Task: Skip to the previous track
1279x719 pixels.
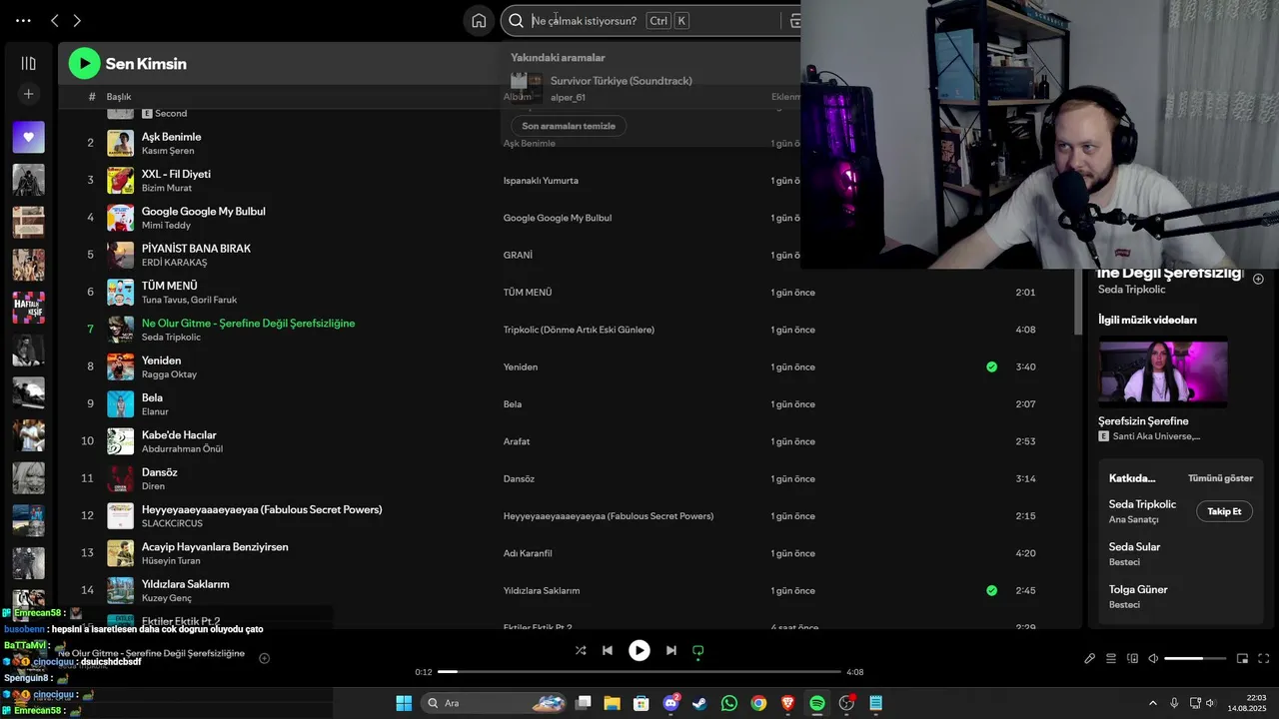Action: 608,650
